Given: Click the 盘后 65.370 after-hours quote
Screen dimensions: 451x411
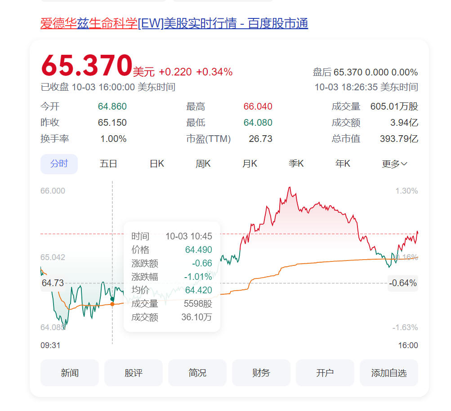Looking at the screenshot, I should point(365,72).
